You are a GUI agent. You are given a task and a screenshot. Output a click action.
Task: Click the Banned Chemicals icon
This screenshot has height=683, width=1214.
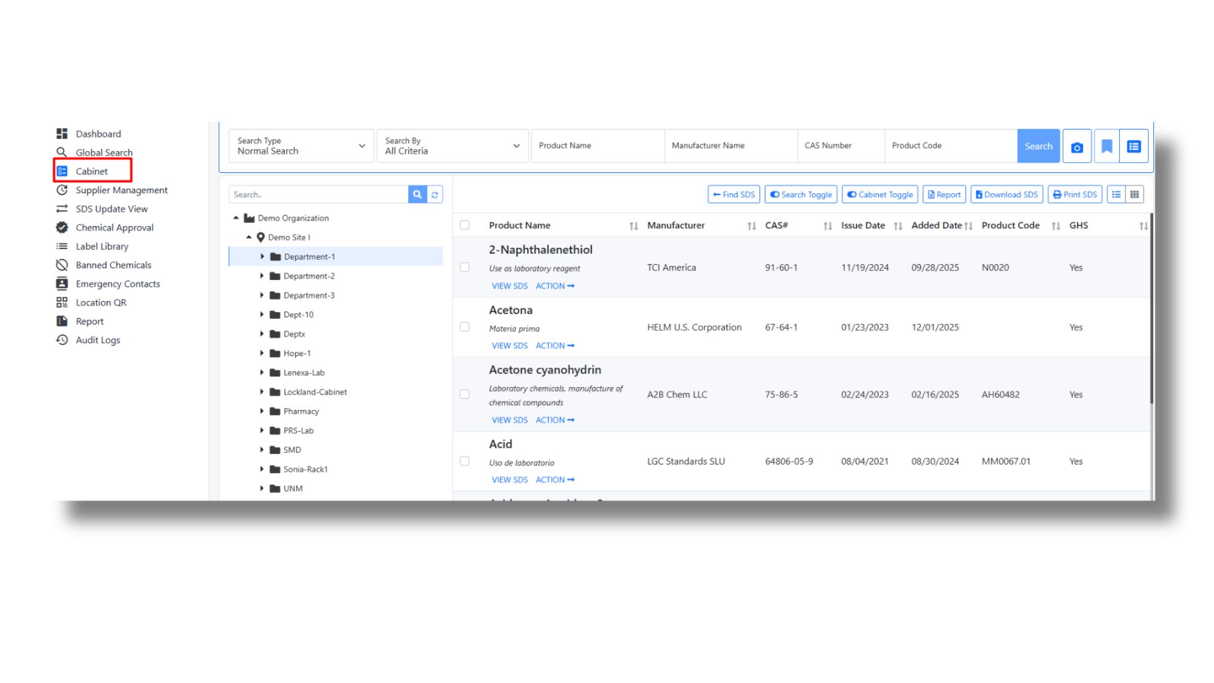point(62,265)
